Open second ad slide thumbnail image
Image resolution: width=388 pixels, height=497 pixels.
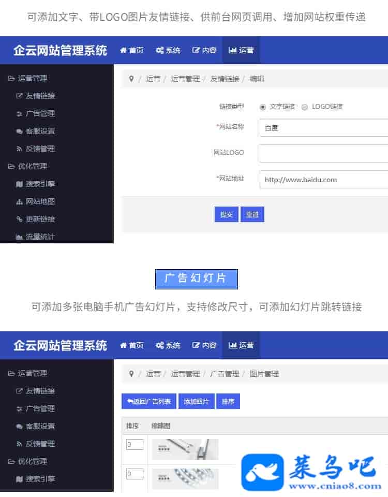click(185, 478)
